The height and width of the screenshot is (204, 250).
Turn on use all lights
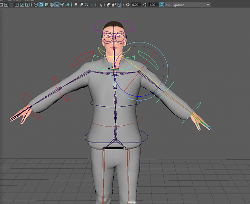click(x=62, y=5)
